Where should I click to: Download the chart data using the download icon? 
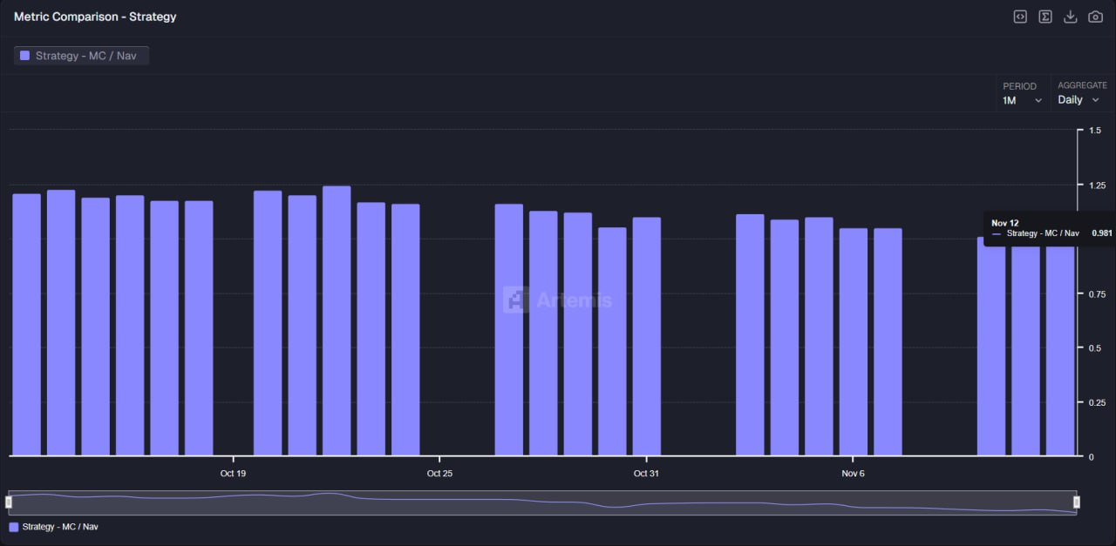(x=1070, y=17)
